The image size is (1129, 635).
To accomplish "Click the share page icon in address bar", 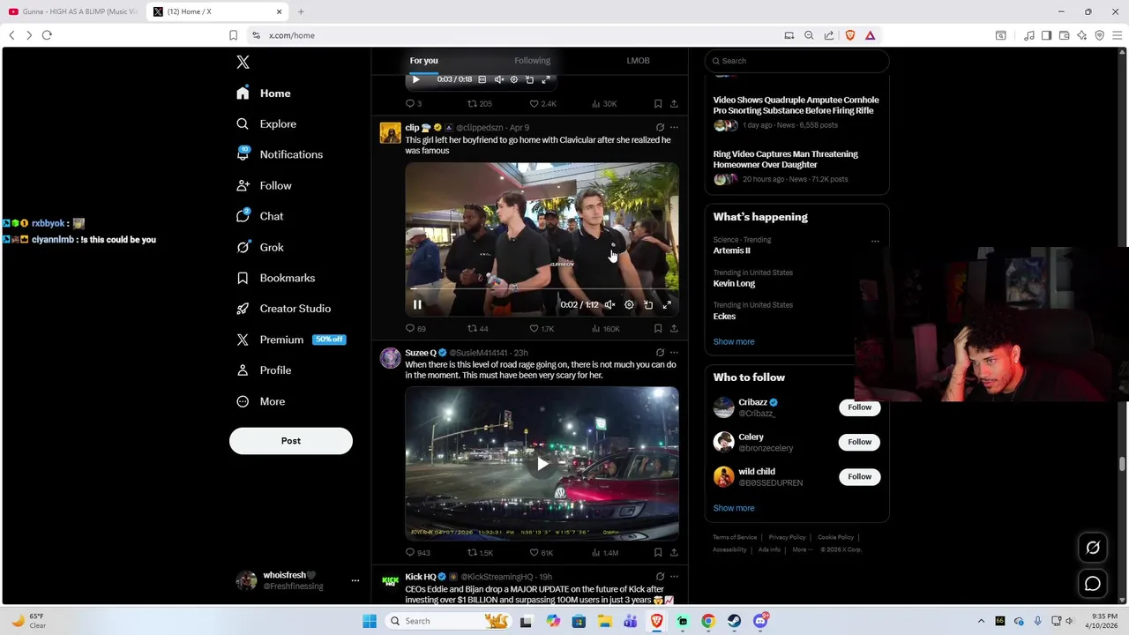I will (x=829, y=35).
